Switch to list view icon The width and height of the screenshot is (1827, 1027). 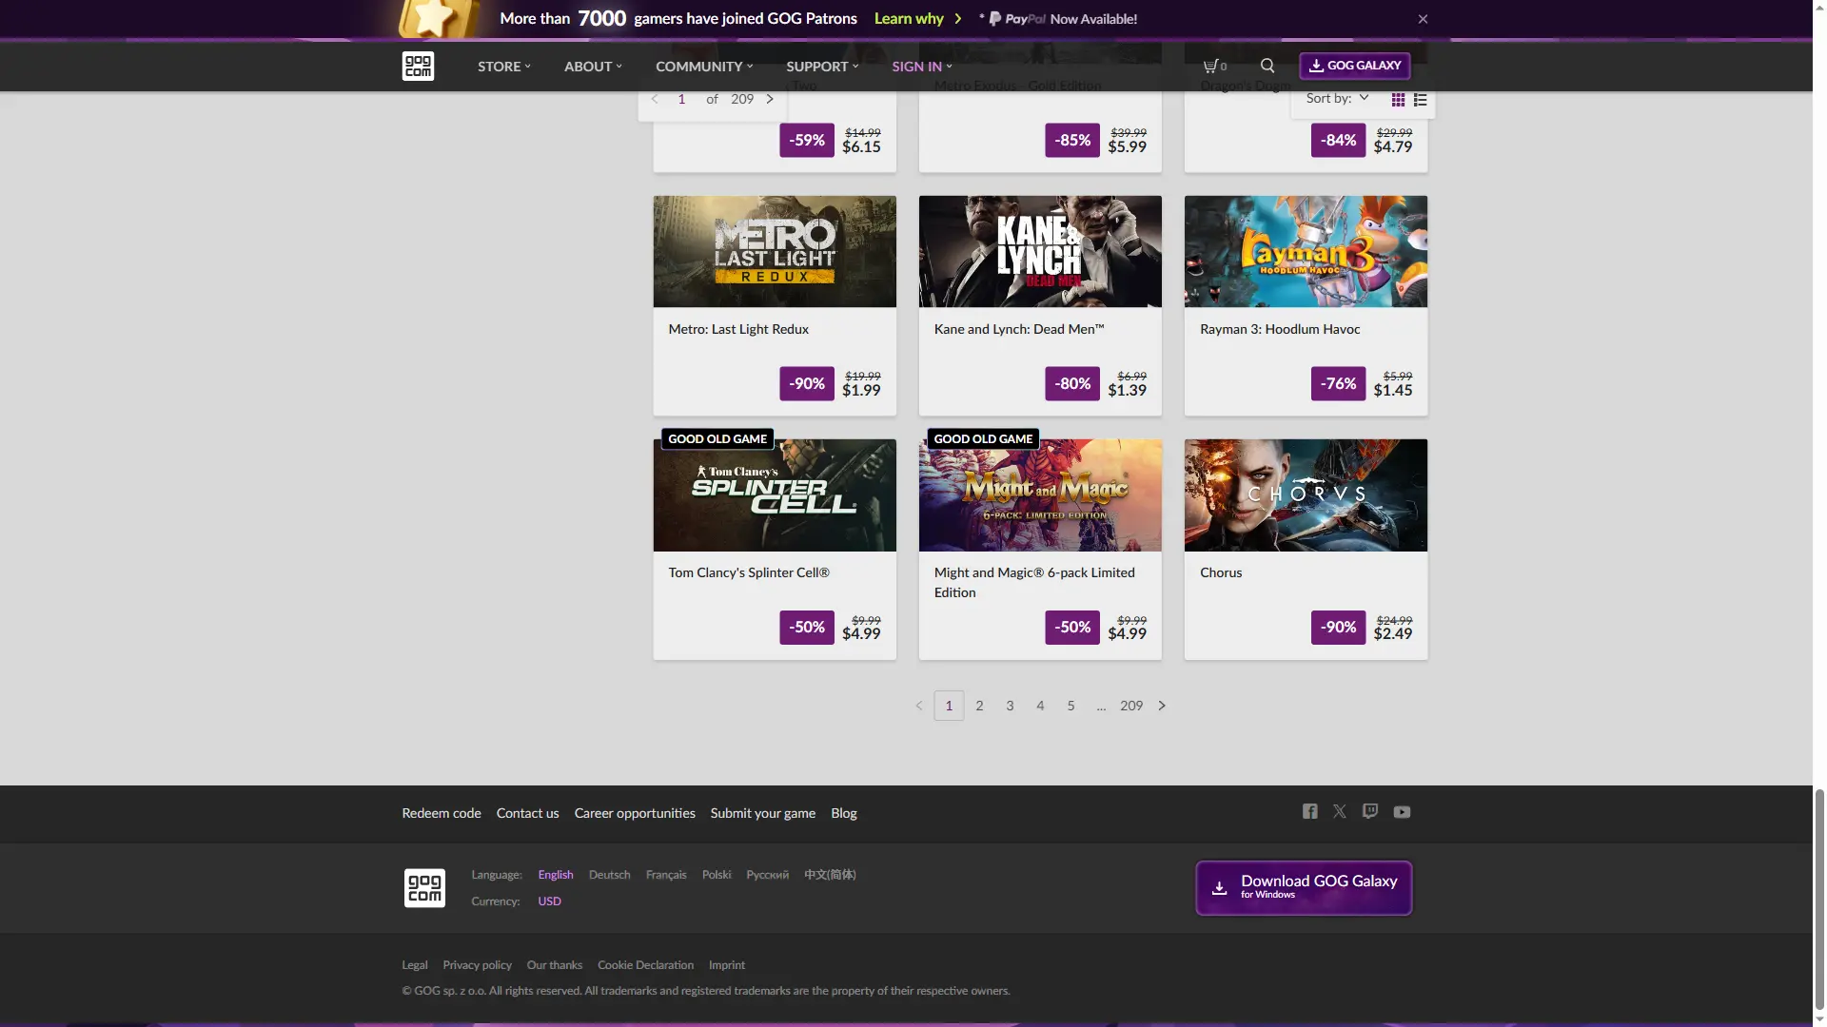click(1421, 99)
